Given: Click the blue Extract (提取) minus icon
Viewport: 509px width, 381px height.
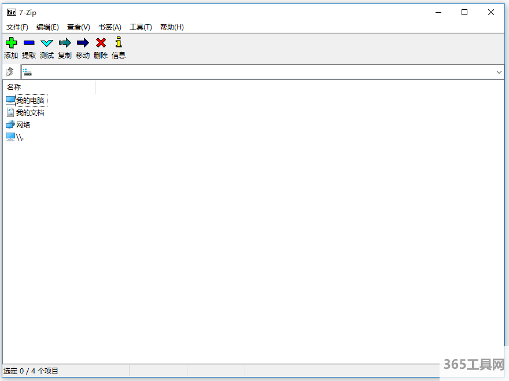Looking at the screenshot, I should coord(29,43).
